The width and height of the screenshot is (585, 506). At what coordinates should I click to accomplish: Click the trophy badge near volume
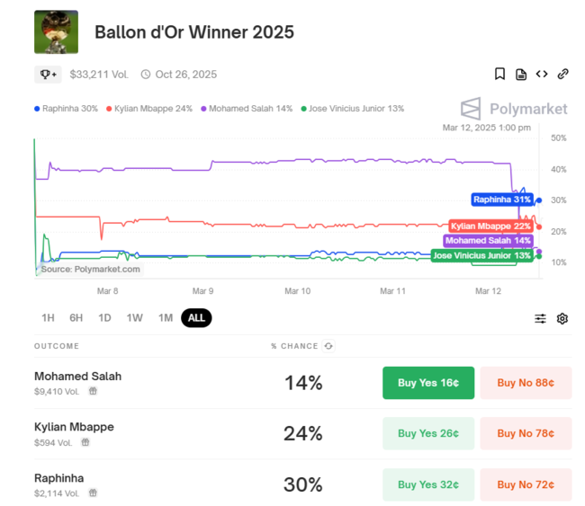coord(47,75)
